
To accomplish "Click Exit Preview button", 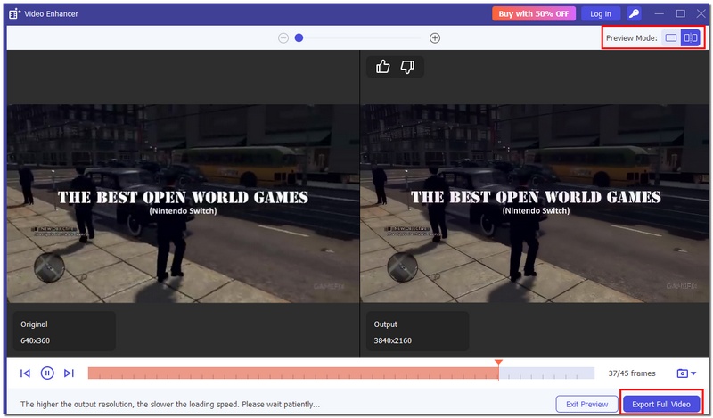I will [x=586, y=404].
